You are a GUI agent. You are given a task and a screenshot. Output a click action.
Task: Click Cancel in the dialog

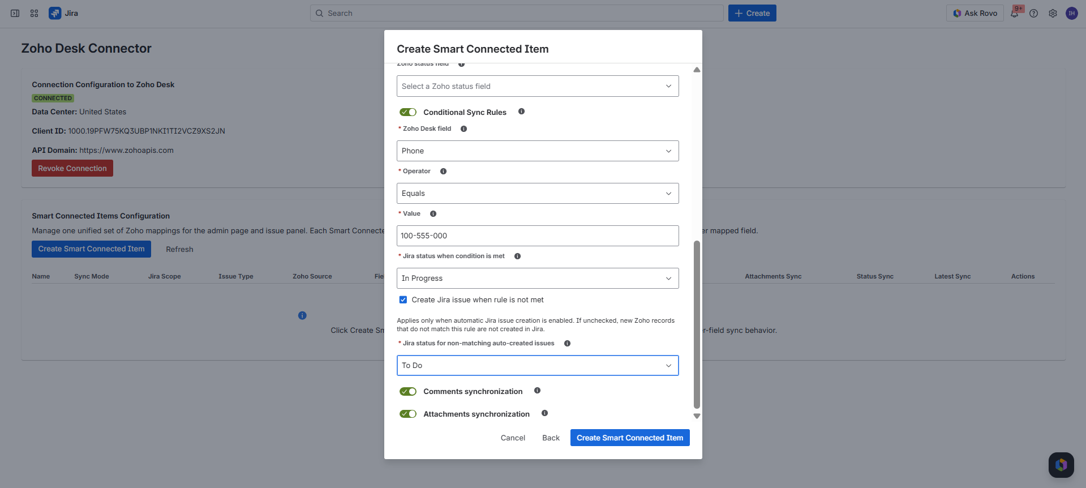click(x=513, y=438)
